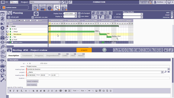The height and width of the screenshot is (98, 174).
Task: Open Resource planning shortcut
Action: (64, 8)
